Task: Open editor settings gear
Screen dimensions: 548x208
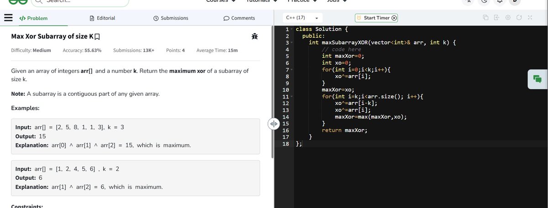Action: pos(508,18)
